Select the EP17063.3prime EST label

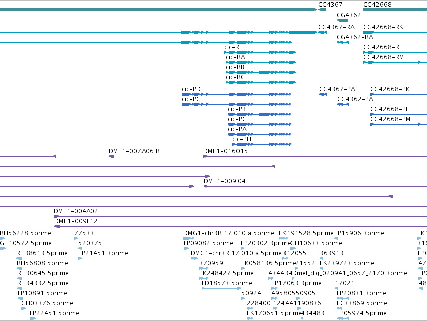297,283
